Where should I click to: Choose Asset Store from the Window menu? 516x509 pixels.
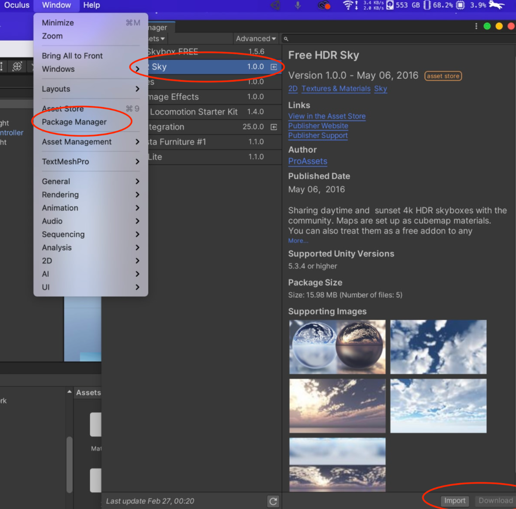pos(91,109)
